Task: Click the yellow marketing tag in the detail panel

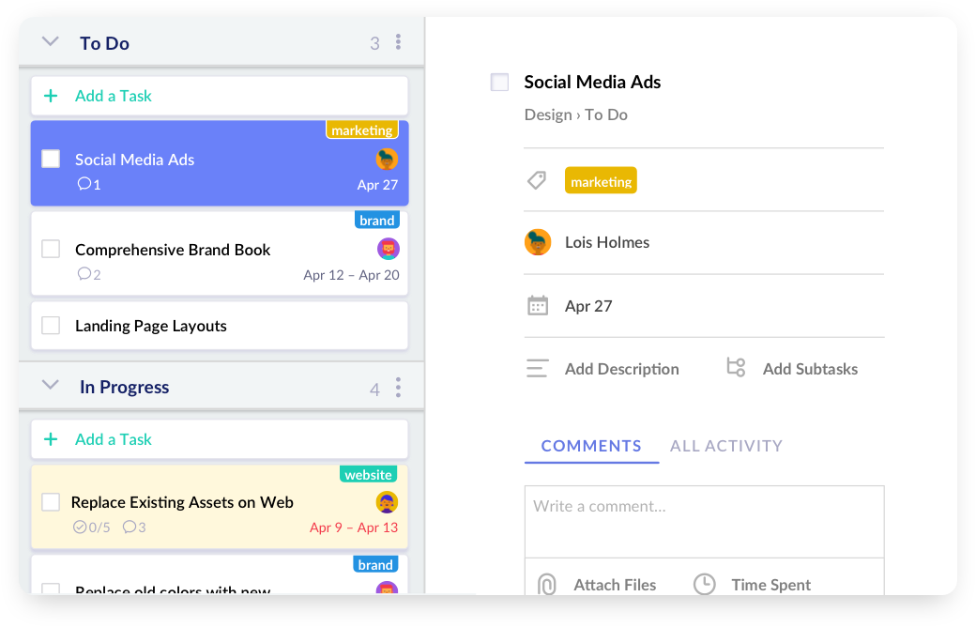Action: [601, 181]
